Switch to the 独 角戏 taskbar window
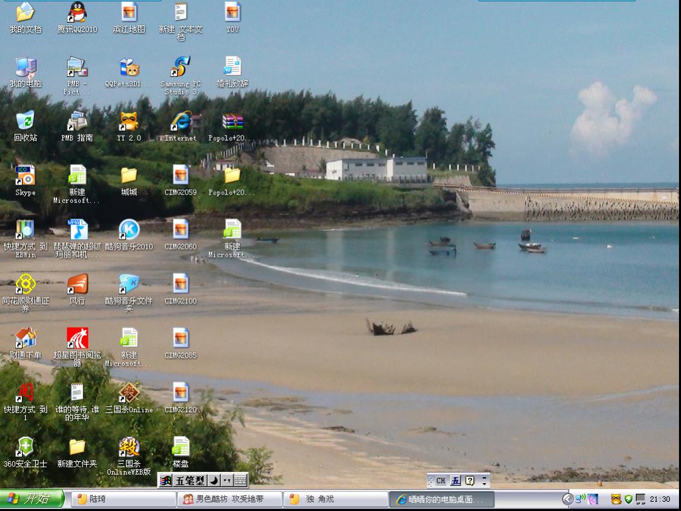681x511 pixels. click(336, 499)
